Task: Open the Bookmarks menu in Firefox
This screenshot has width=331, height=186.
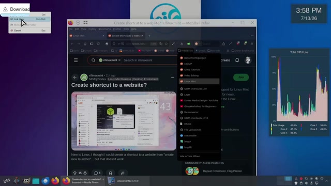Action: (x=104, y=29)
